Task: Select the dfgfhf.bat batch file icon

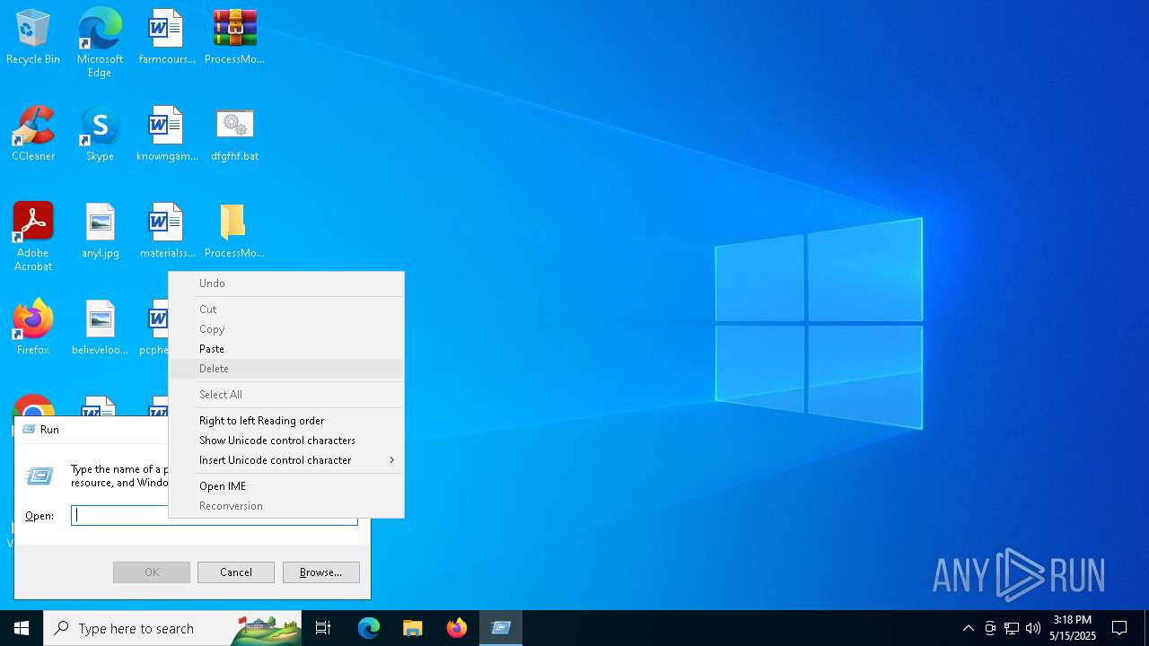Action: pos(234,135)
